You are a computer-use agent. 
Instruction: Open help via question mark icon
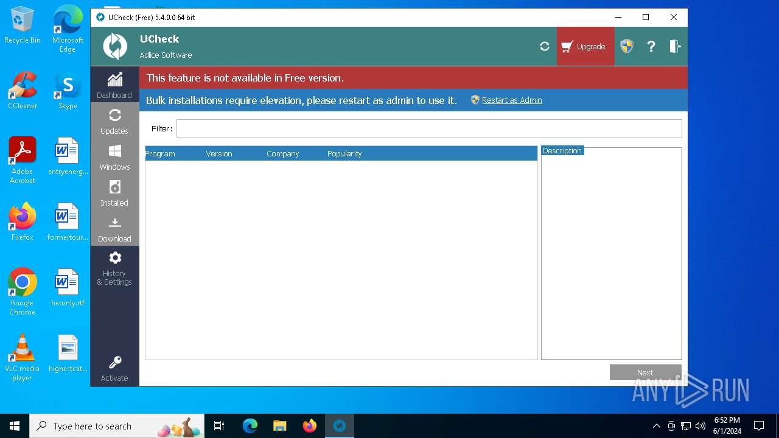[x=651, y=46]
